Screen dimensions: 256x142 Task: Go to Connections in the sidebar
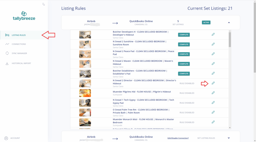click(19, 44)
